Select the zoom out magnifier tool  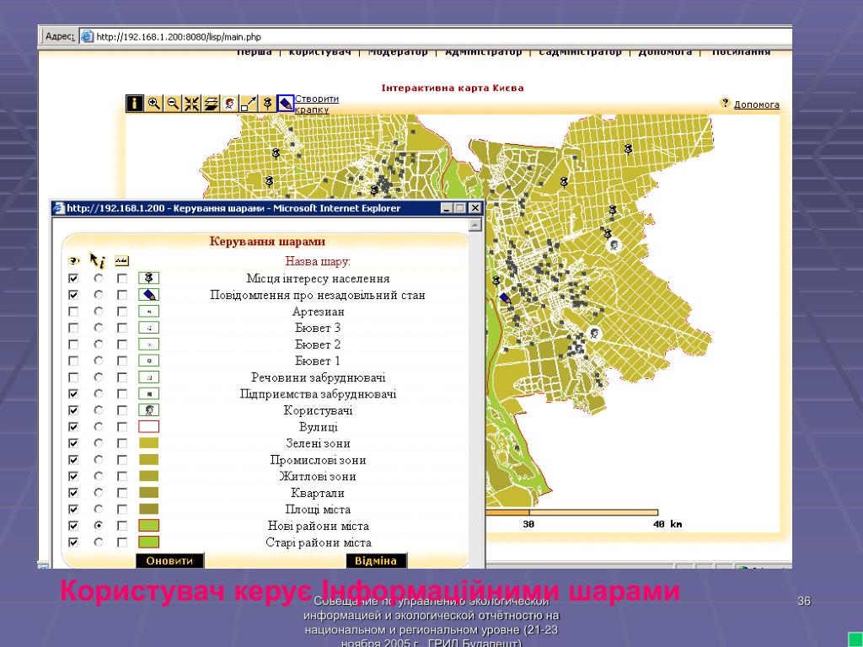click(173, 104)
